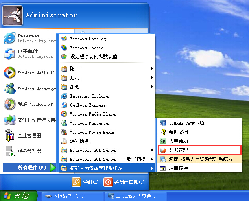249x201 pixels.
Task: Open 企业管理器 from the Start menu
Action: tap(29, 135)
